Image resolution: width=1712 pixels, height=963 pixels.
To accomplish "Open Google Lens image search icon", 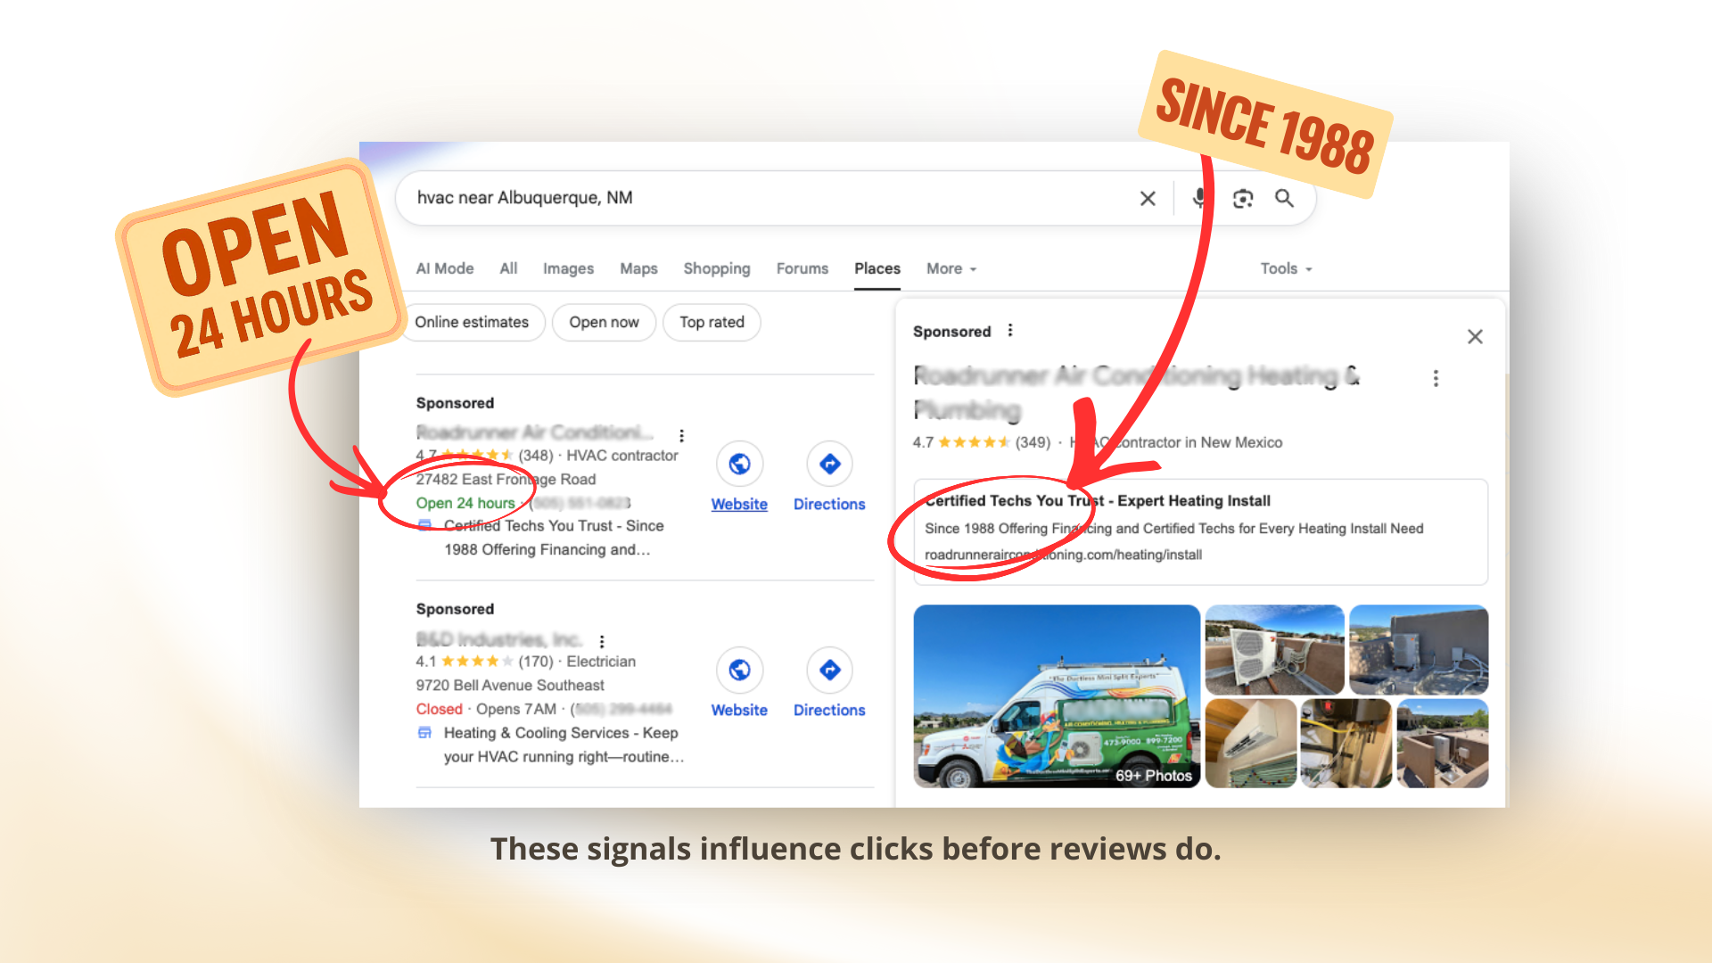I will (1243, 199).
